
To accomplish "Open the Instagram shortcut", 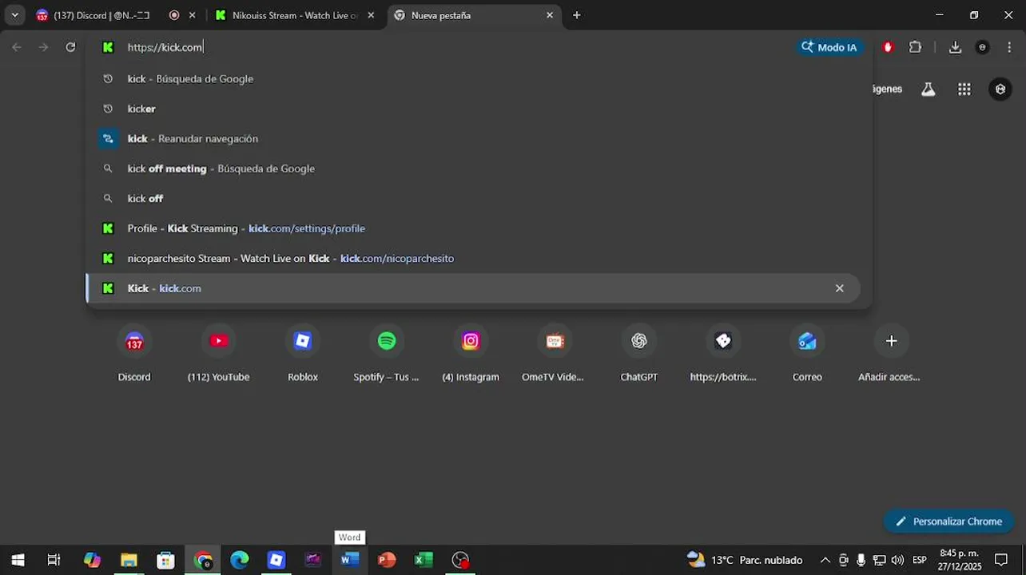I will [471, 354].
